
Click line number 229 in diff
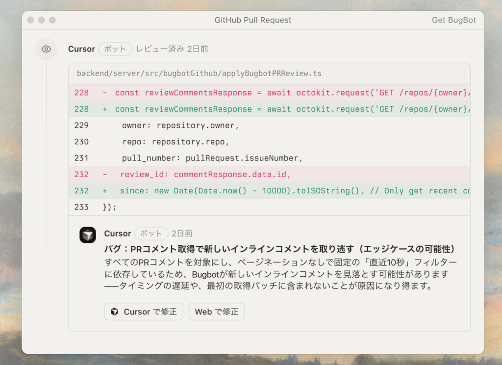pyautogui.click(x=81, y=125)
